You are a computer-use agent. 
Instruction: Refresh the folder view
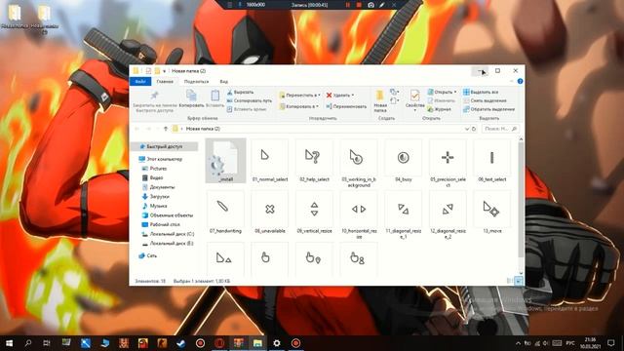point(474,129)
